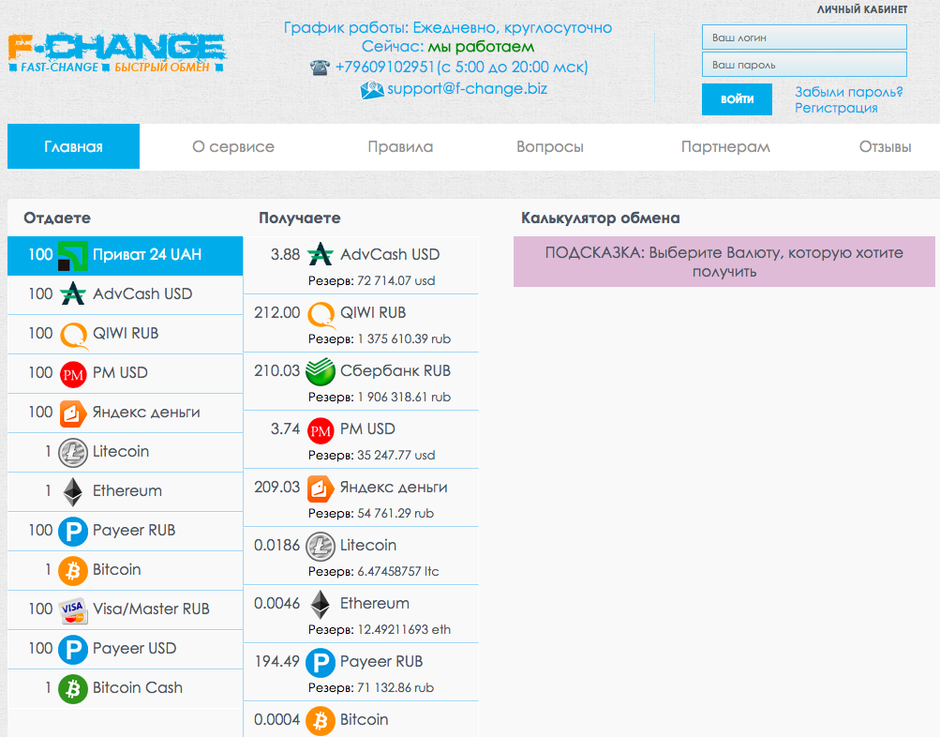Image resolution: width=940 pixels, height=737 pixels.
Task: Click the pink ПОДСКАЗКА hint box
Action: (724, 262)
